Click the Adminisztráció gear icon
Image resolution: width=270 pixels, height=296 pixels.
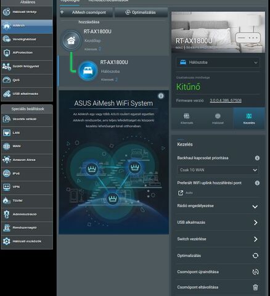tap(7, 214)
